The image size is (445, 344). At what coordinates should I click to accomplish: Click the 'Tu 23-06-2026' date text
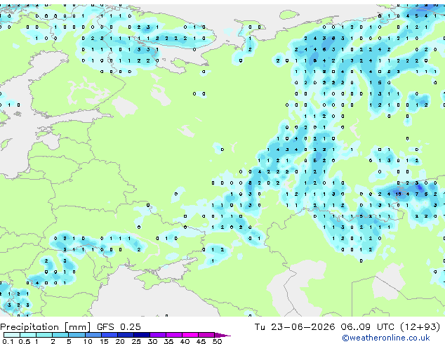[295, 327]
